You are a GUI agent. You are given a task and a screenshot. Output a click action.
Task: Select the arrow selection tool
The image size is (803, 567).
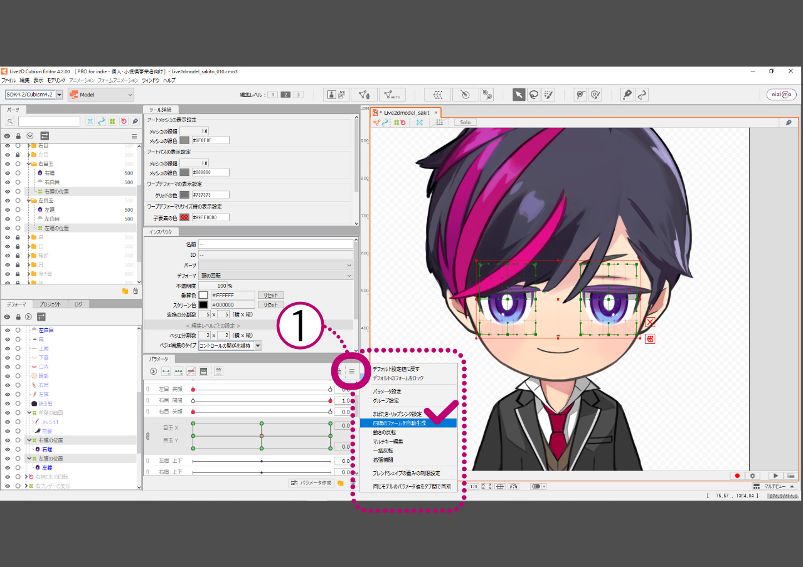coord(519,95)
